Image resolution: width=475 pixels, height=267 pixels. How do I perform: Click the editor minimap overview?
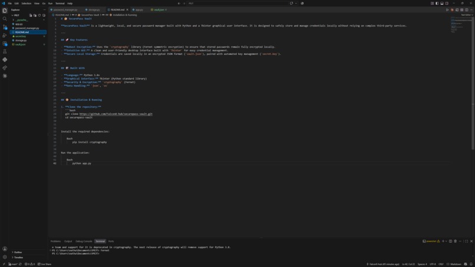460,25
